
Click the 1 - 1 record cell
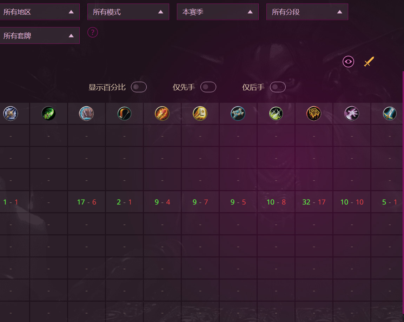tap(14, 202)
